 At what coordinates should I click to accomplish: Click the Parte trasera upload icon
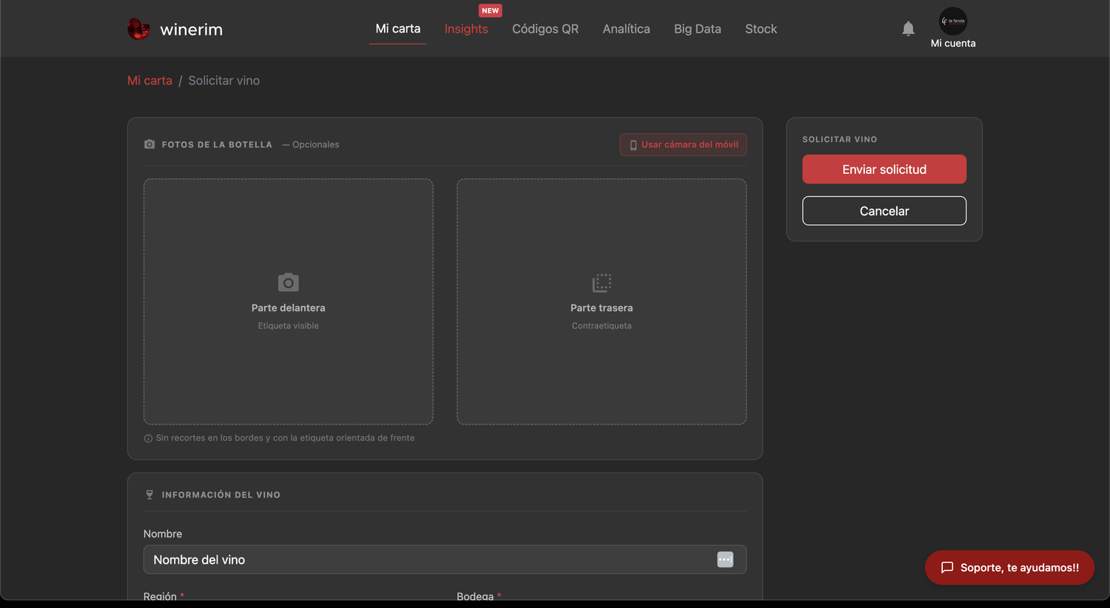click(x=602, y=283)
